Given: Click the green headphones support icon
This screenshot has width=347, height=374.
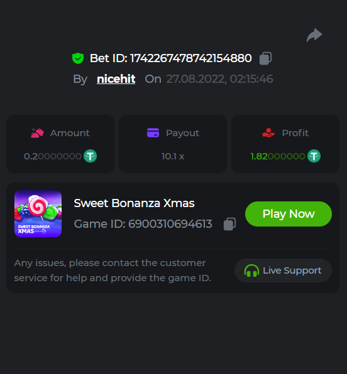Looking at the screenshot, I should (x=251, y=270).
